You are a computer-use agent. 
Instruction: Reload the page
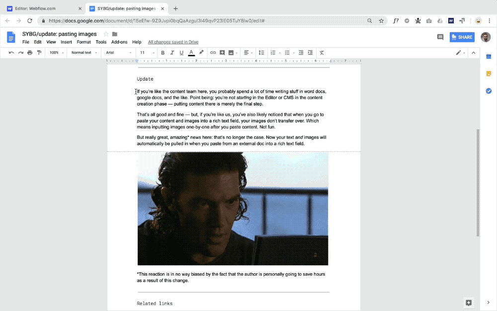pos(30,20)
